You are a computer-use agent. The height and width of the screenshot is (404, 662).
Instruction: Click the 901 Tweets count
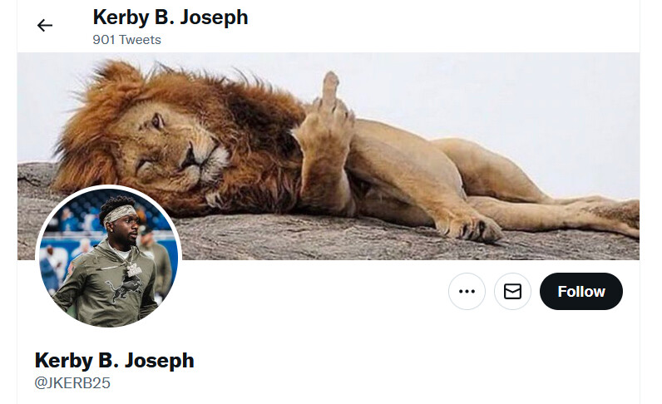126,40
